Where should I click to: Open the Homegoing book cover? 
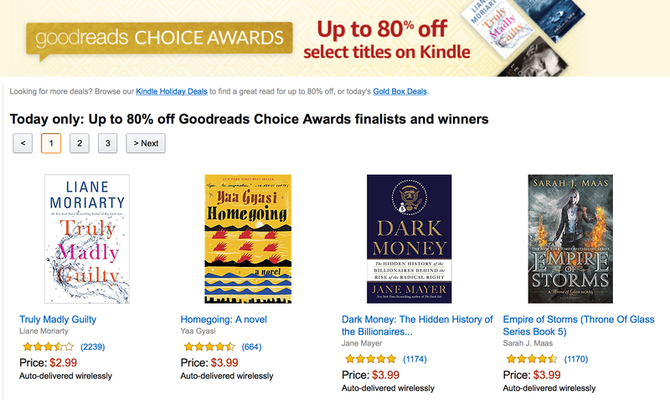pos(248,239)
